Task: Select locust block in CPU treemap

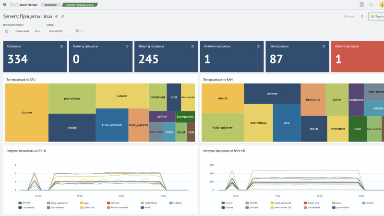Action: pos(181,132)
